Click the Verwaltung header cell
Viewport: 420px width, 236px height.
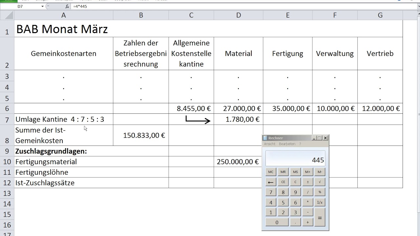click(x=335, y=53)
